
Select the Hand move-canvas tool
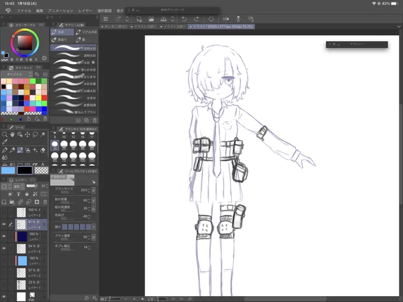click(x=12, y=134)
